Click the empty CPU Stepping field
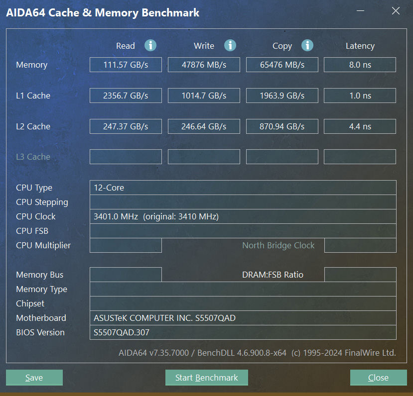This screenshot has width=413, height=396. tap(243, 202)
